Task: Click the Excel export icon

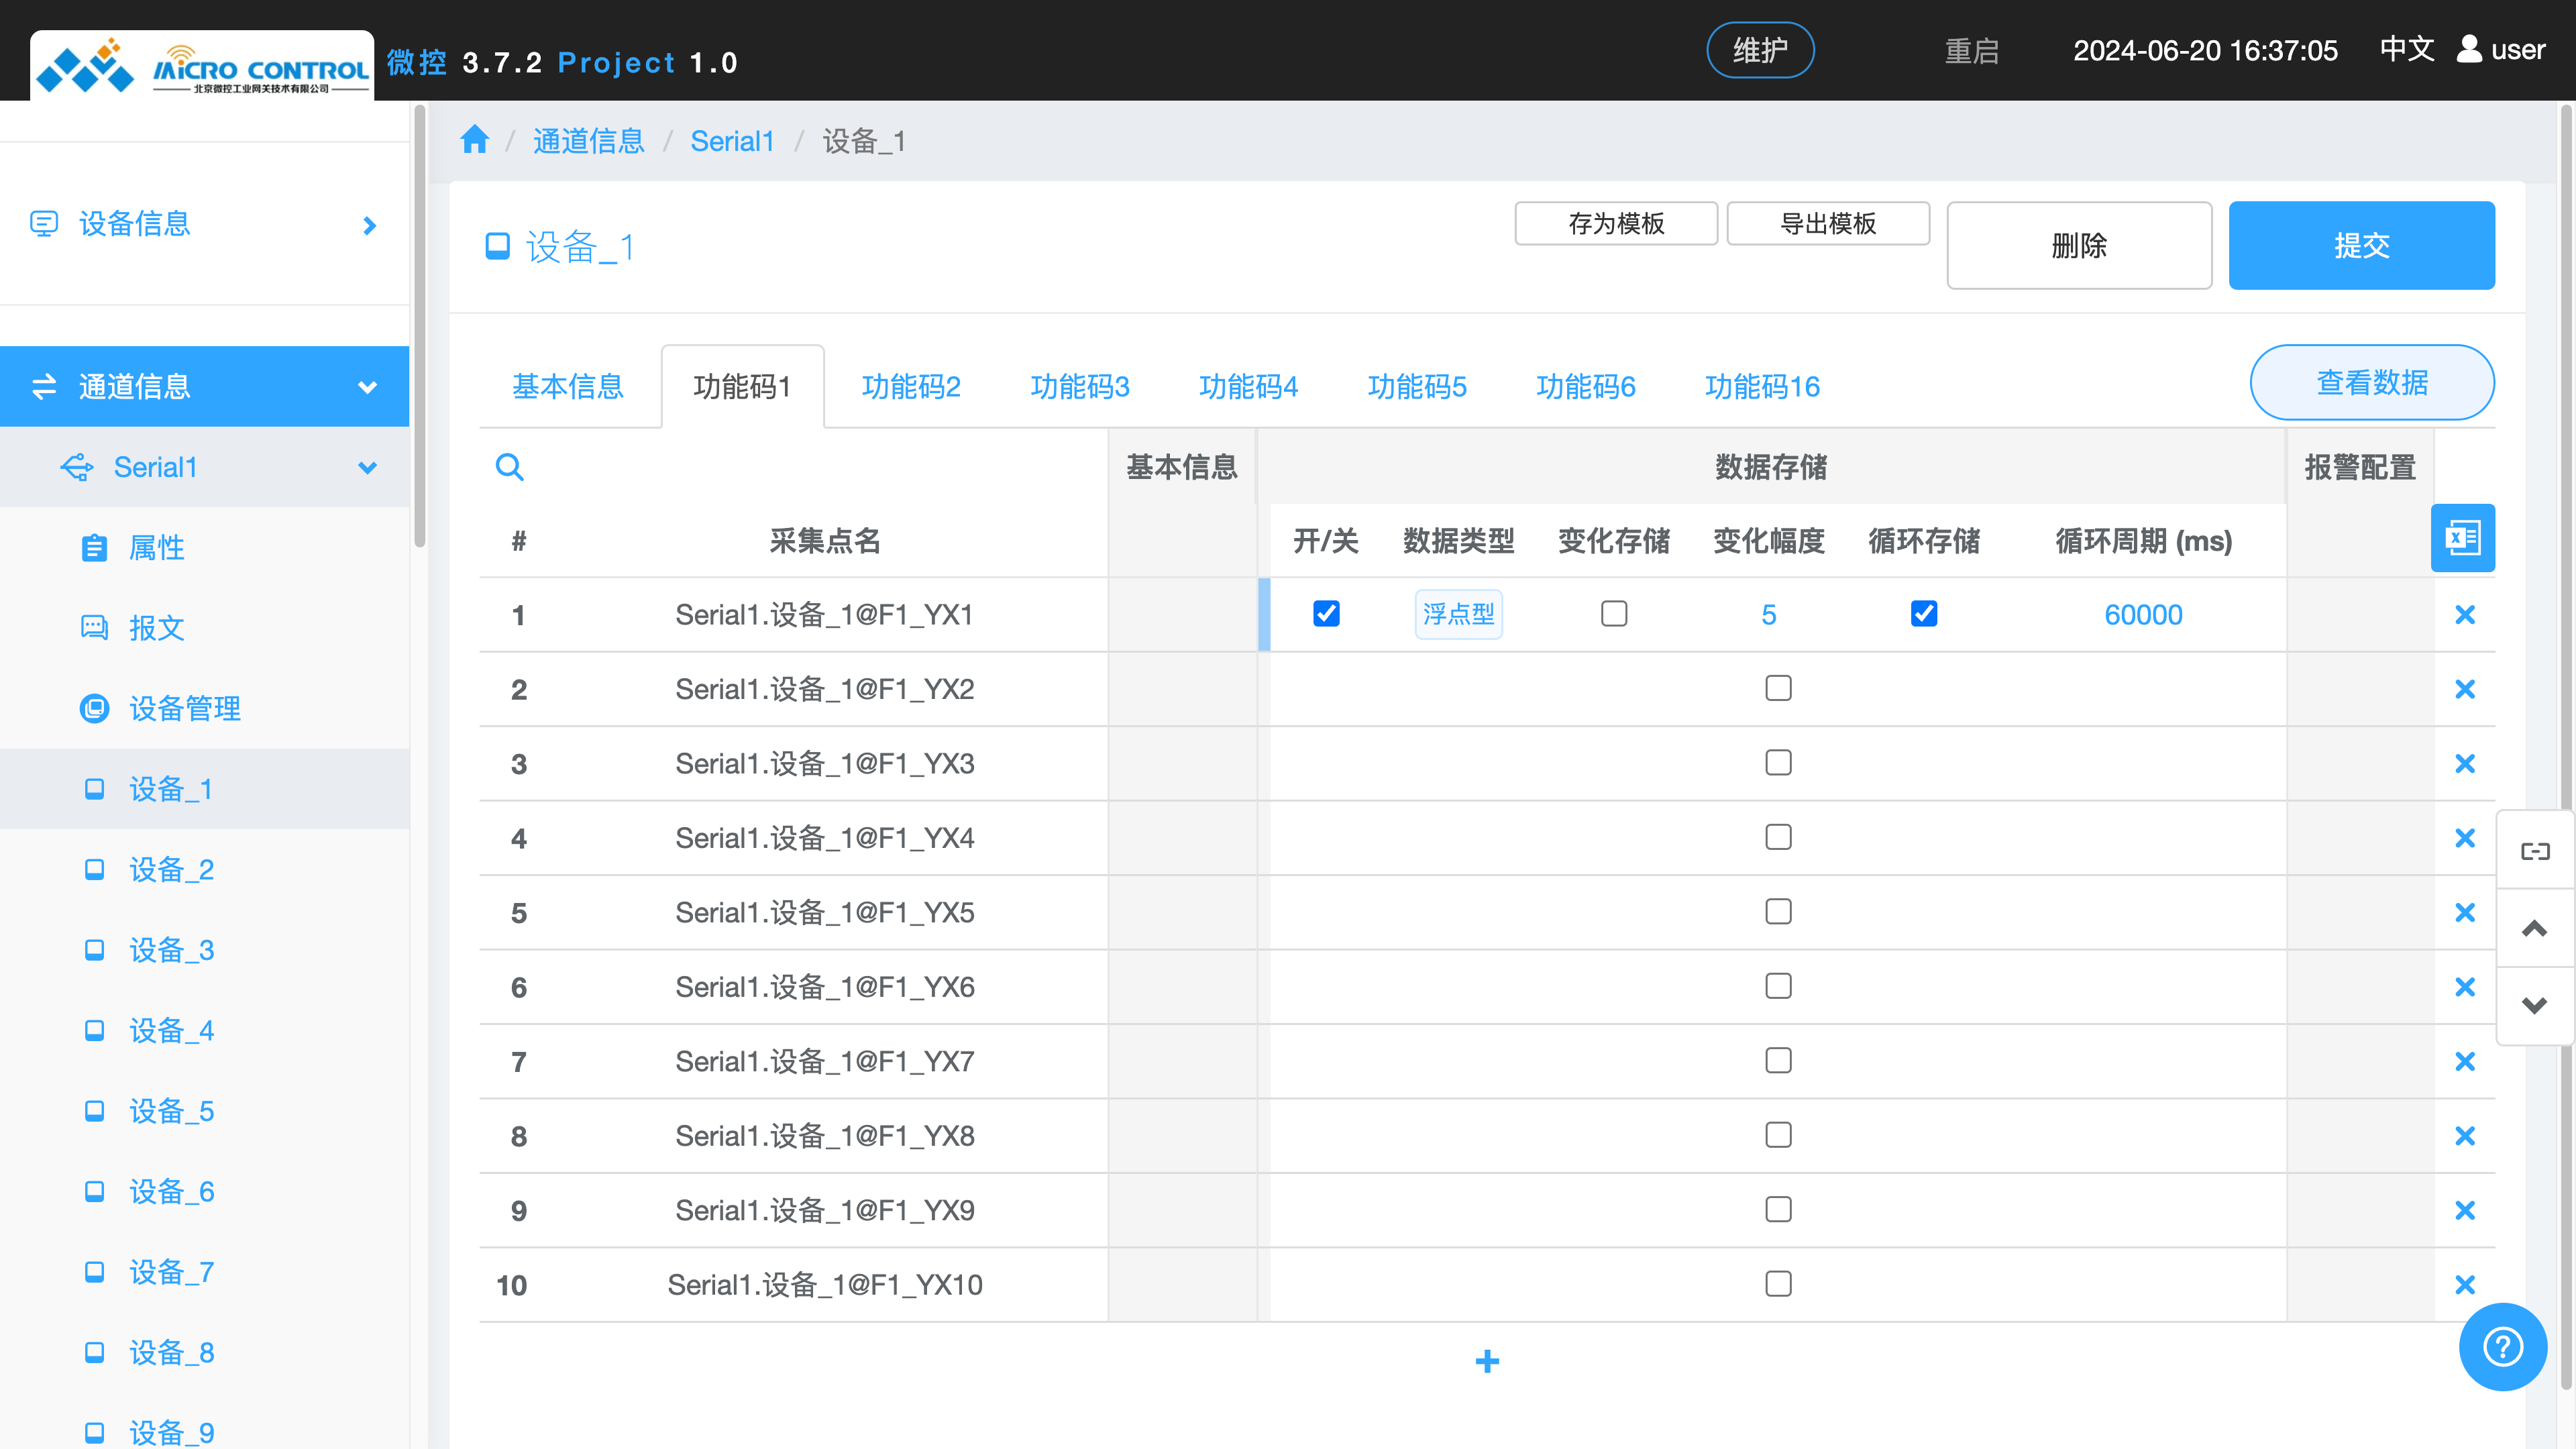Action: click(x=2462, y=538)
